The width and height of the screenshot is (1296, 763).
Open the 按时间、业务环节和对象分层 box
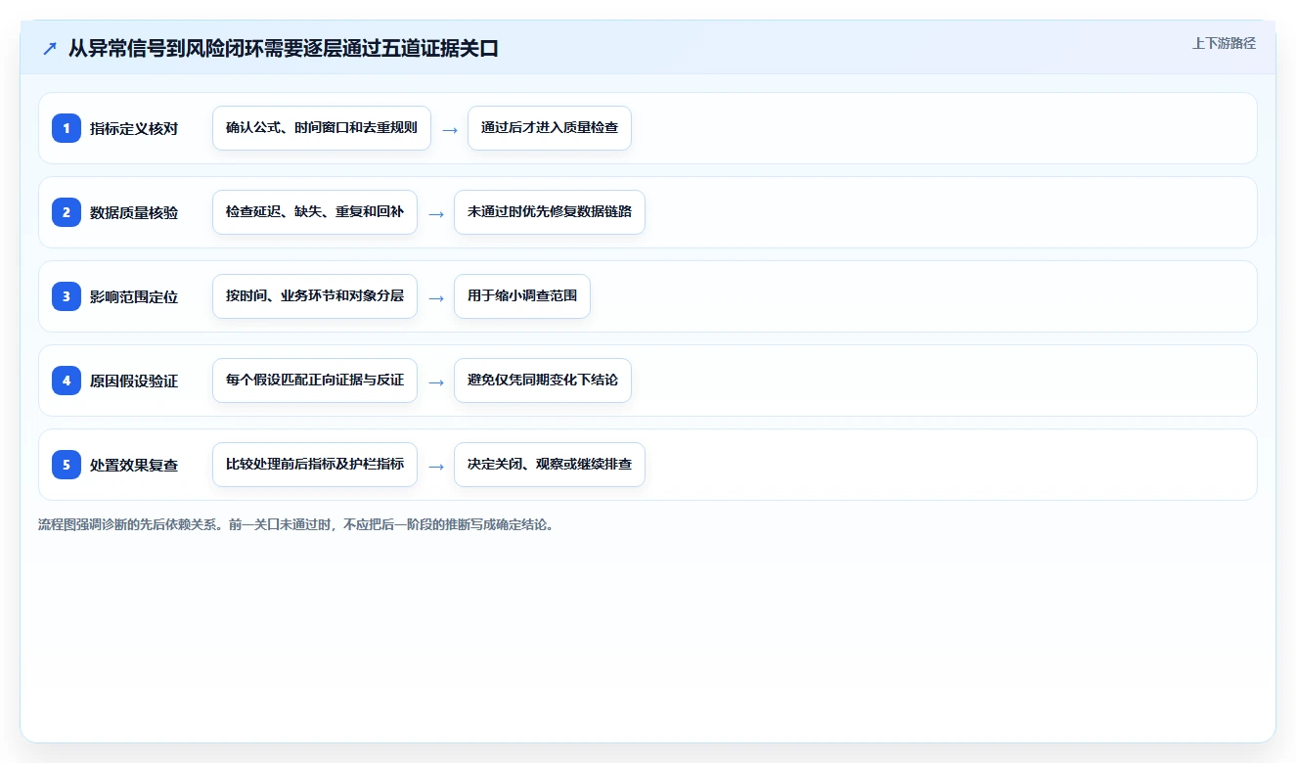[315, 296]
